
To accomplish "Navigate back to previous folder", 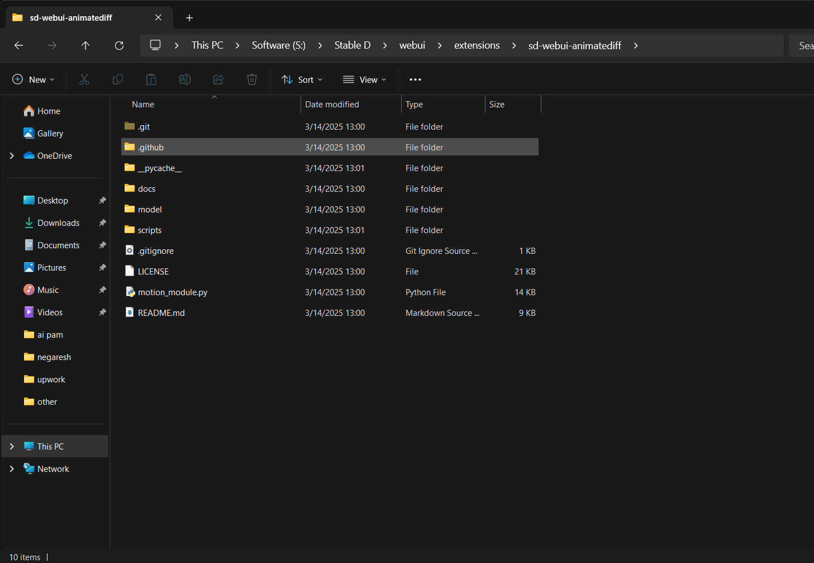I will tap(18, 45).
